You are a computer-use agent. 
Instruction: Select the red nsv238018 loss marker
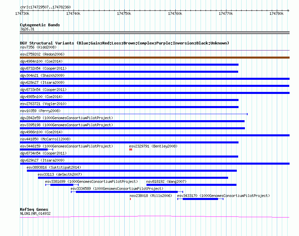click(130, 199)
